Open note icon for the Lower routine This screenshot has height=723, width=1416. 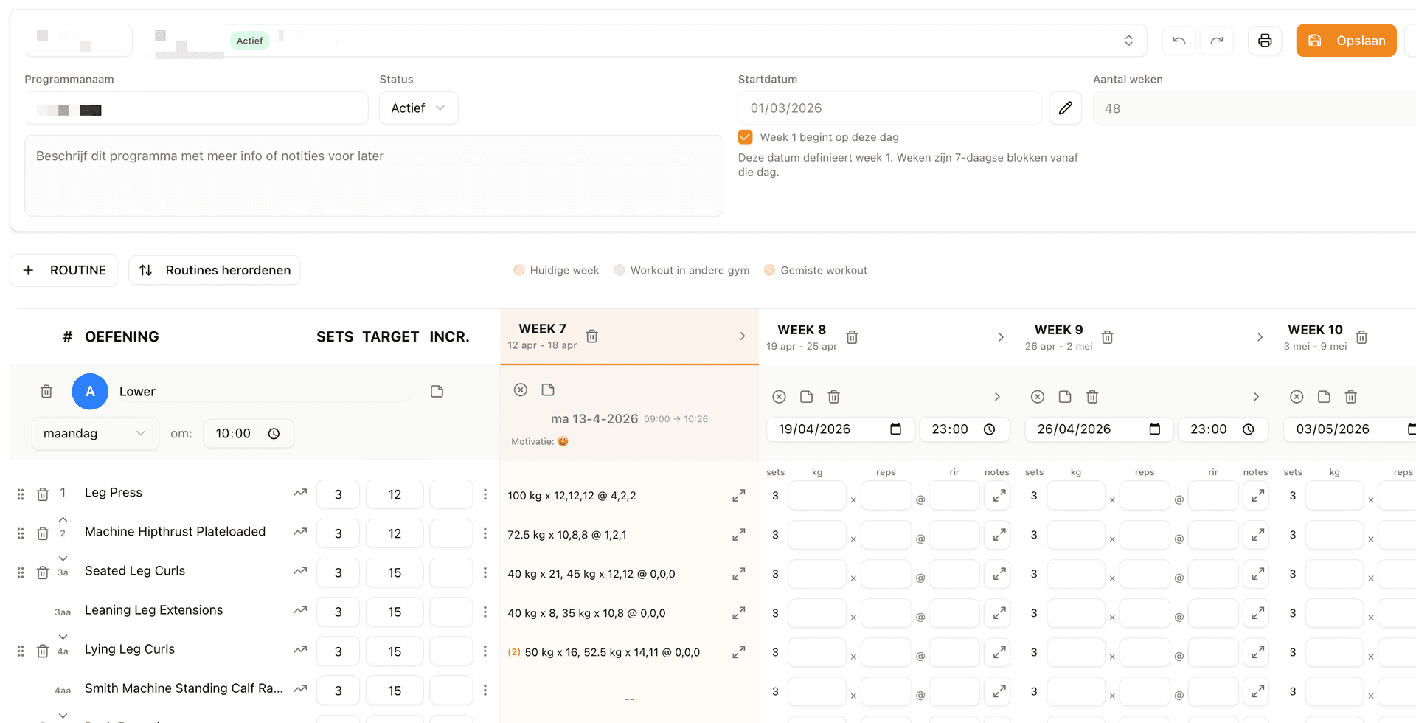point(437,392)
